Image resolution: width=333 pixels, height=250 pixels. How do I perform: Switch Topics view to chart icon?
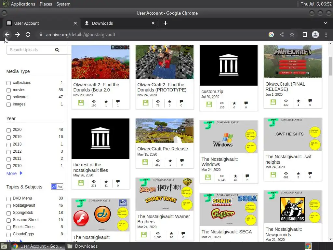click(x=54, y=187)
